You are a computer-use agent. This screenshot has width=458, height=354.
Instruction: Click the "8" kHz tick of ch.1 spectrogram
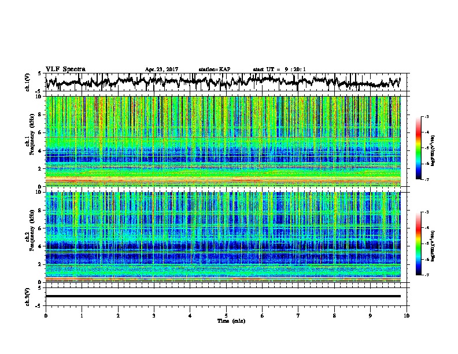coord(40,115)
